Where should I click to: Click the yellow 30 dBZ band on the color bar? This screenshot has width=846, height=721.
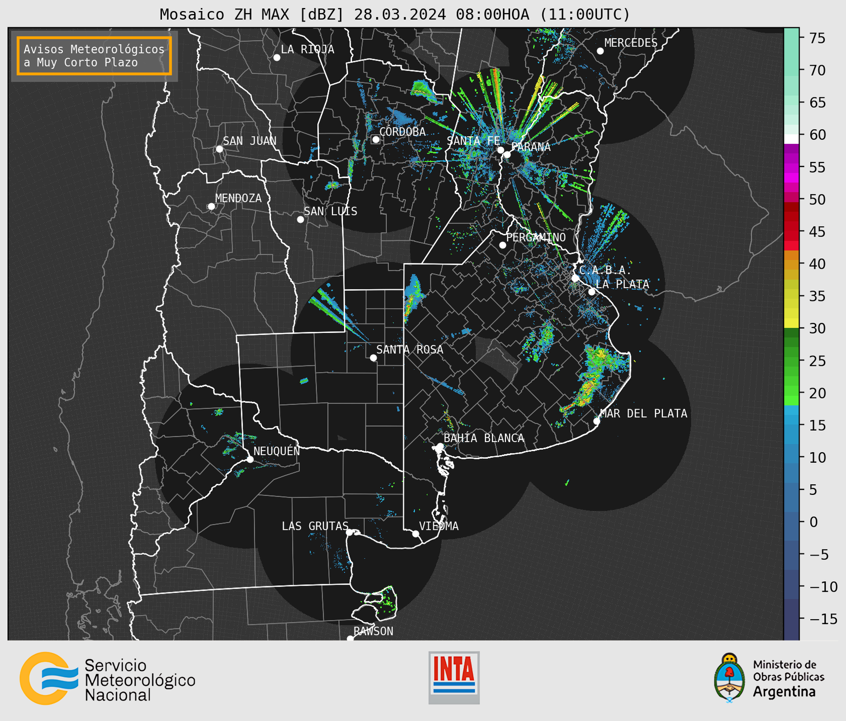[x=791, y=323]
